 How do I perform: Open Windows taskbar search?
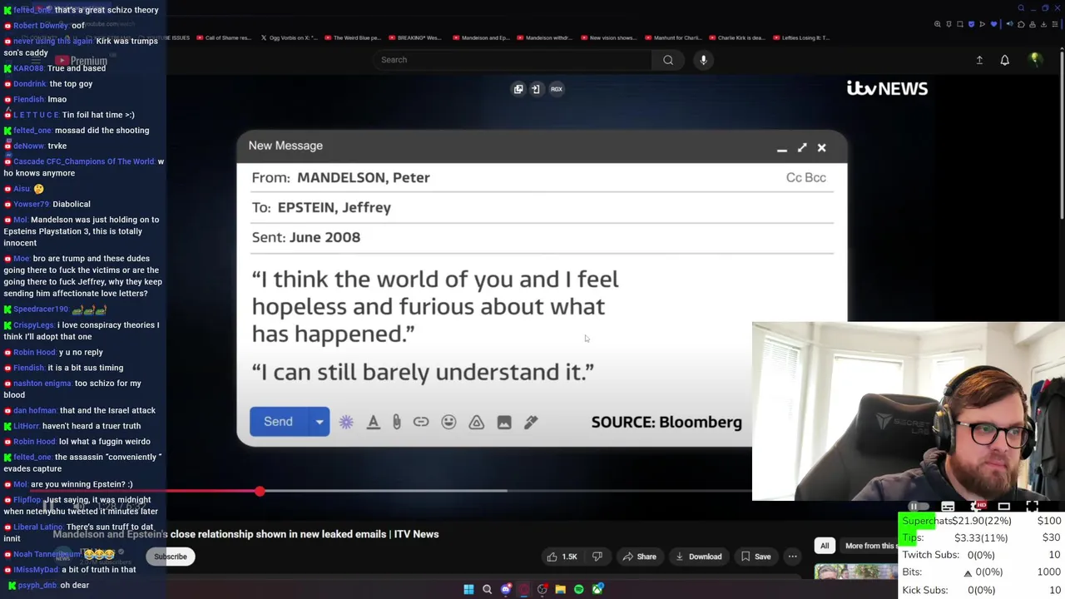488,589
